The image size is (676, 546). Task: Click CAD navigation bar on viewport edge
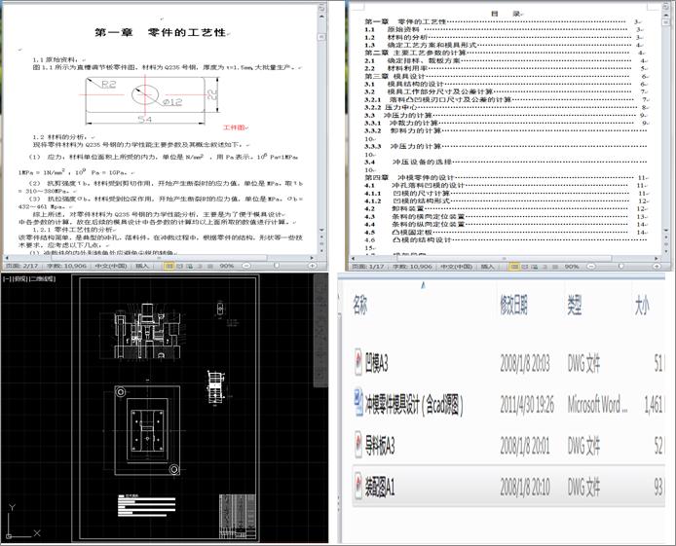320,331
